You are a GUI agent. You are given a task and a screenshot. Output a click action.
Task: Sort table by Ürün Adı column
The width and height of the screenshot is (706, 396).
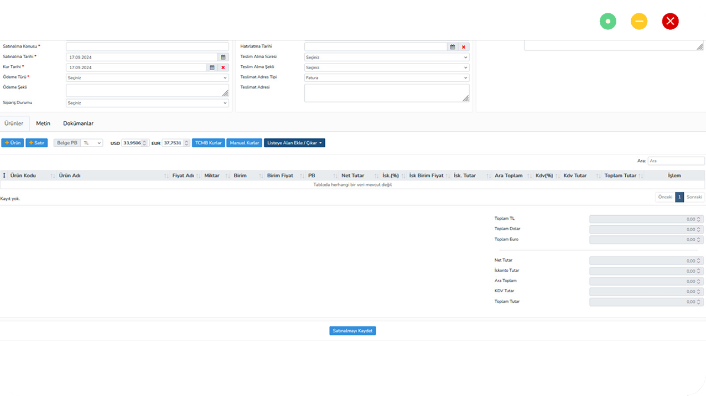(x=113, y=176)
